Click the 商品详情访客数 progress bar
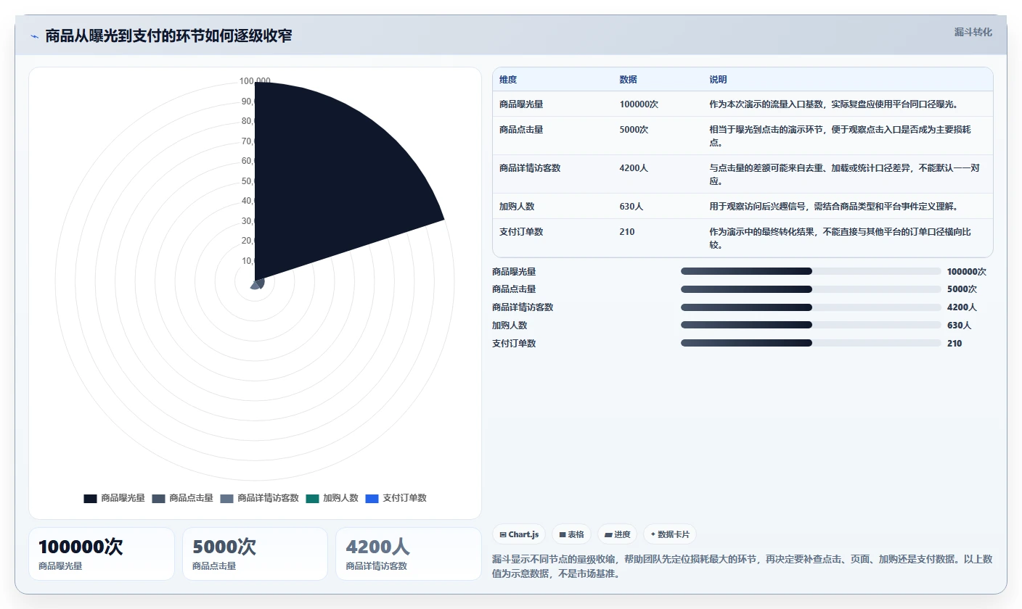Viewport: 1022px width, 609px height. point(811,307)
